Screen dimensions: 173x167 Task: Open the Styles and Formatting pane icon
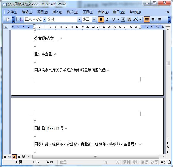click(21, 19)
